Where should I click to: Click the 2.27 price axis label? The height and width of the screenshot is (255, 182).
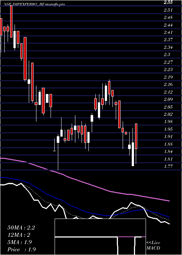[168, 62]
